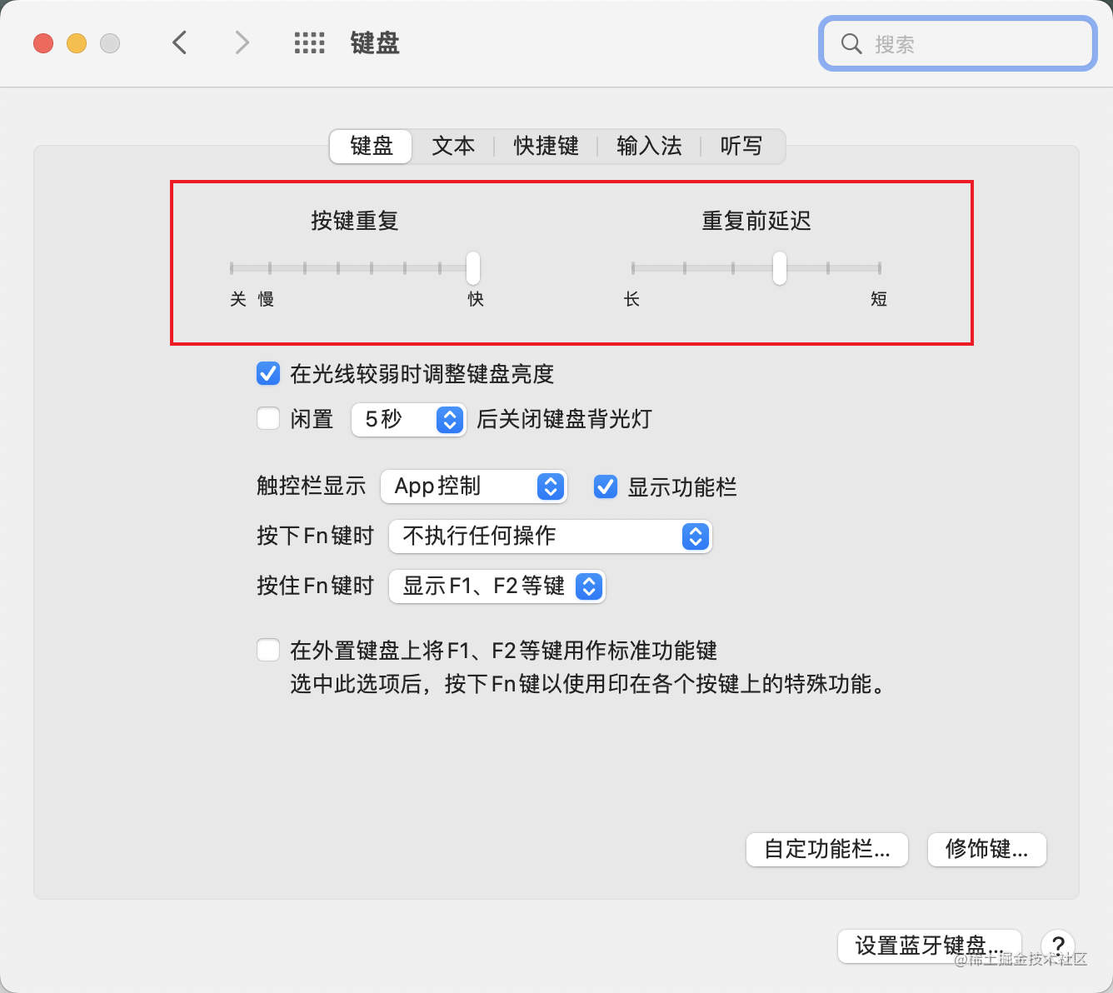This screenshot has width=1113, height=993.
Task: Open the 5秒 idle time dropdown
Action: pyautogui.click(x=408, y=419)
